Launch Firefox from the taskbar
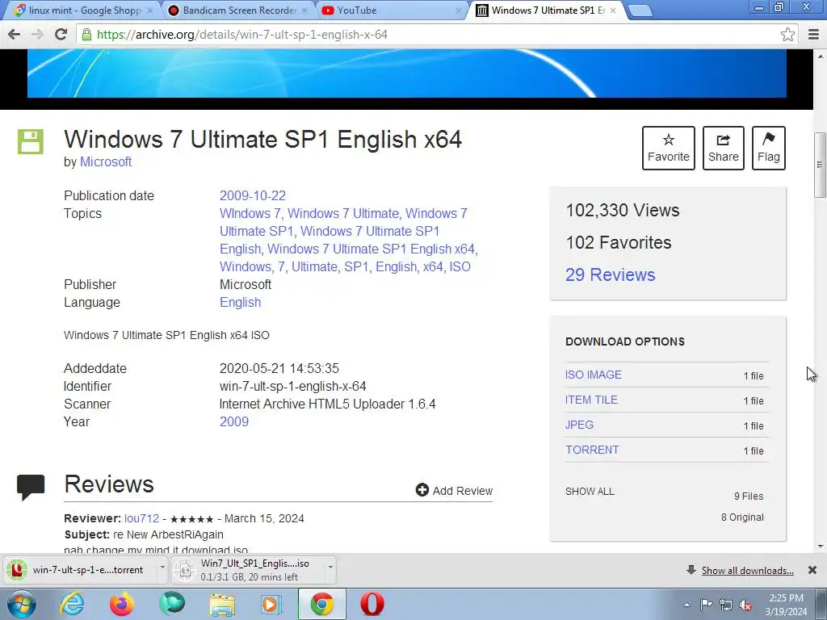Screen dimensions: 827x620 [122, 604]
